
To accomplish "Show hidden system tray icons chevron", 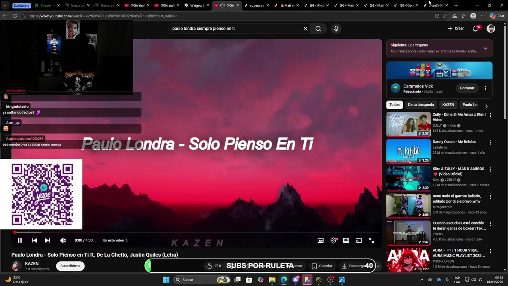I will coord(421,280).
